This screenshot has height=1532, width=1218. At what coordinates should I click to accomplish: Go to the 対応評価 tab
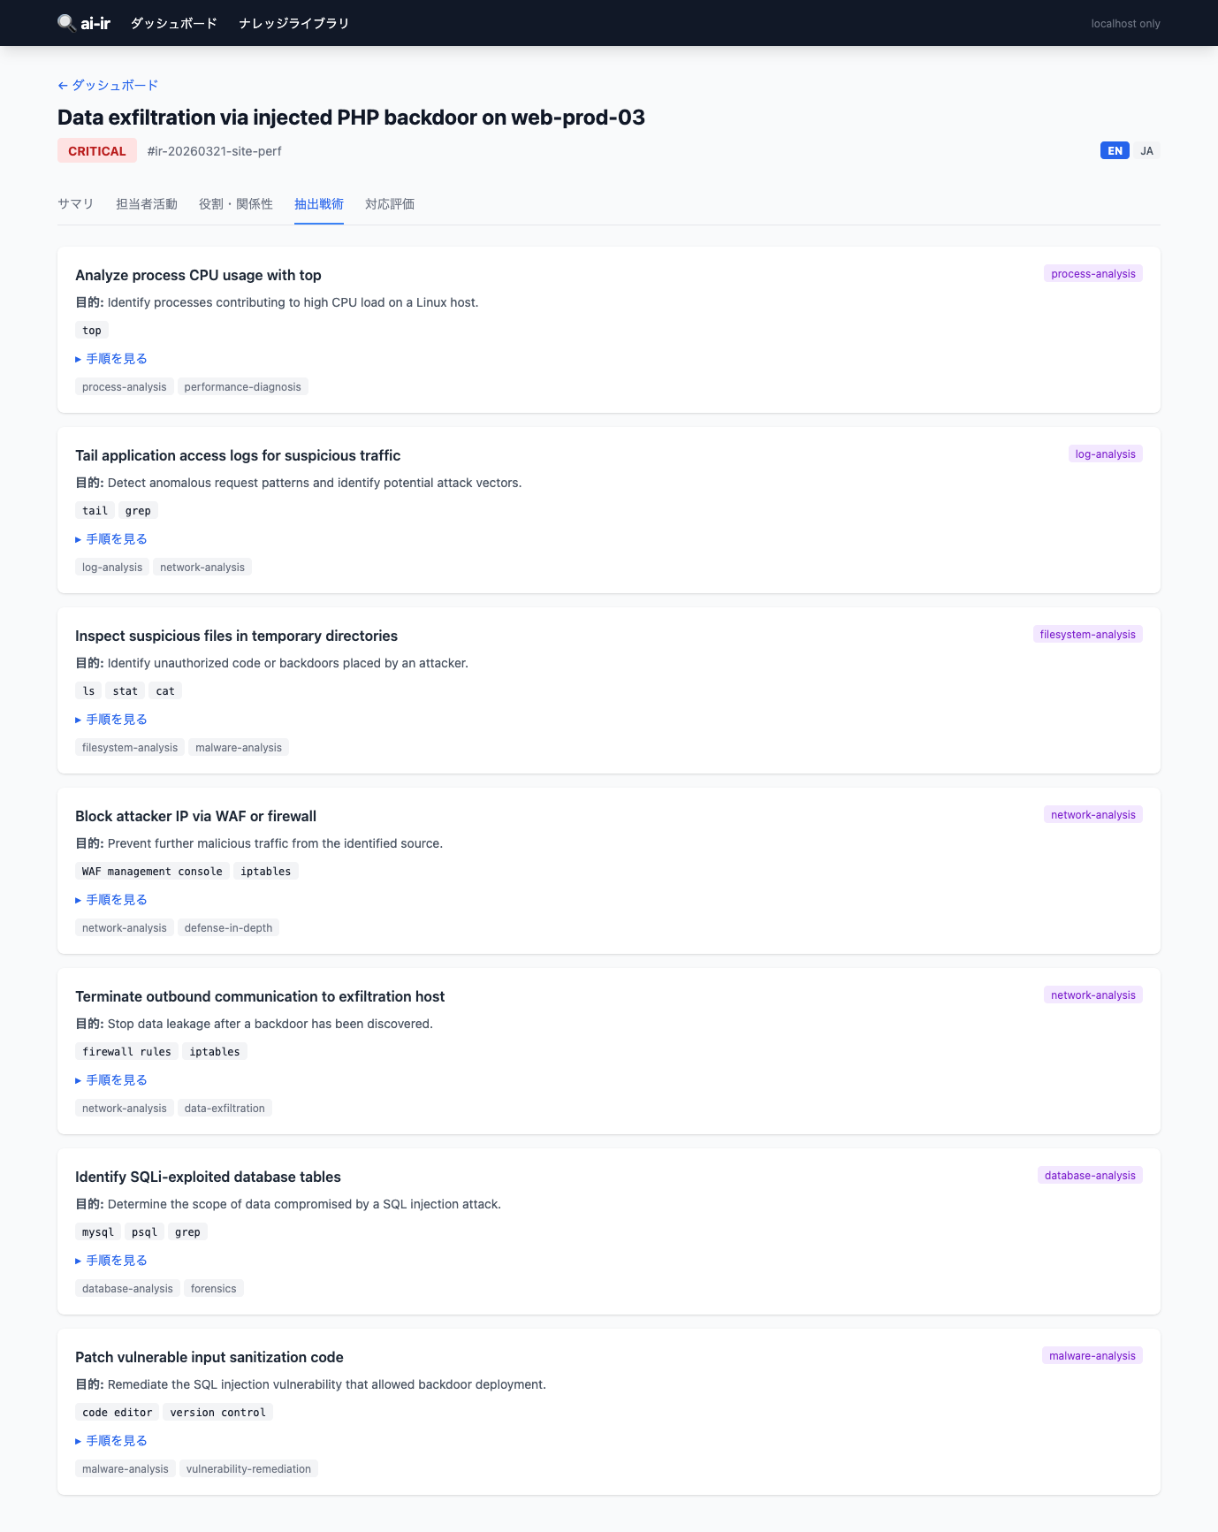tap(390, 204)
